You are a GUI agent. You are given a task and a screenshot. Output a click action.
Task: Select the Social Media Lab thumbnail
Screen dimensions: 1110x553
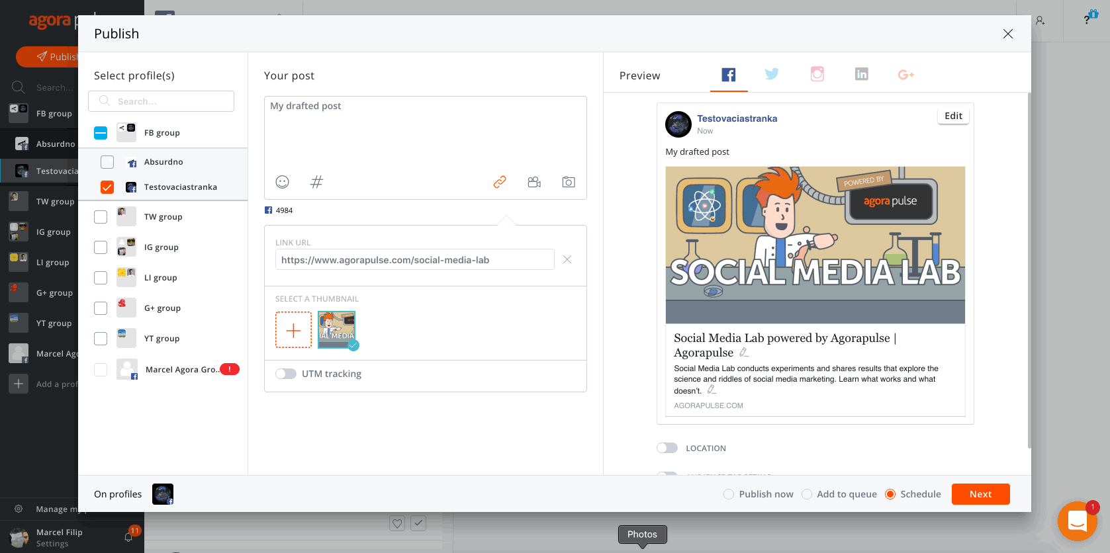337,329
